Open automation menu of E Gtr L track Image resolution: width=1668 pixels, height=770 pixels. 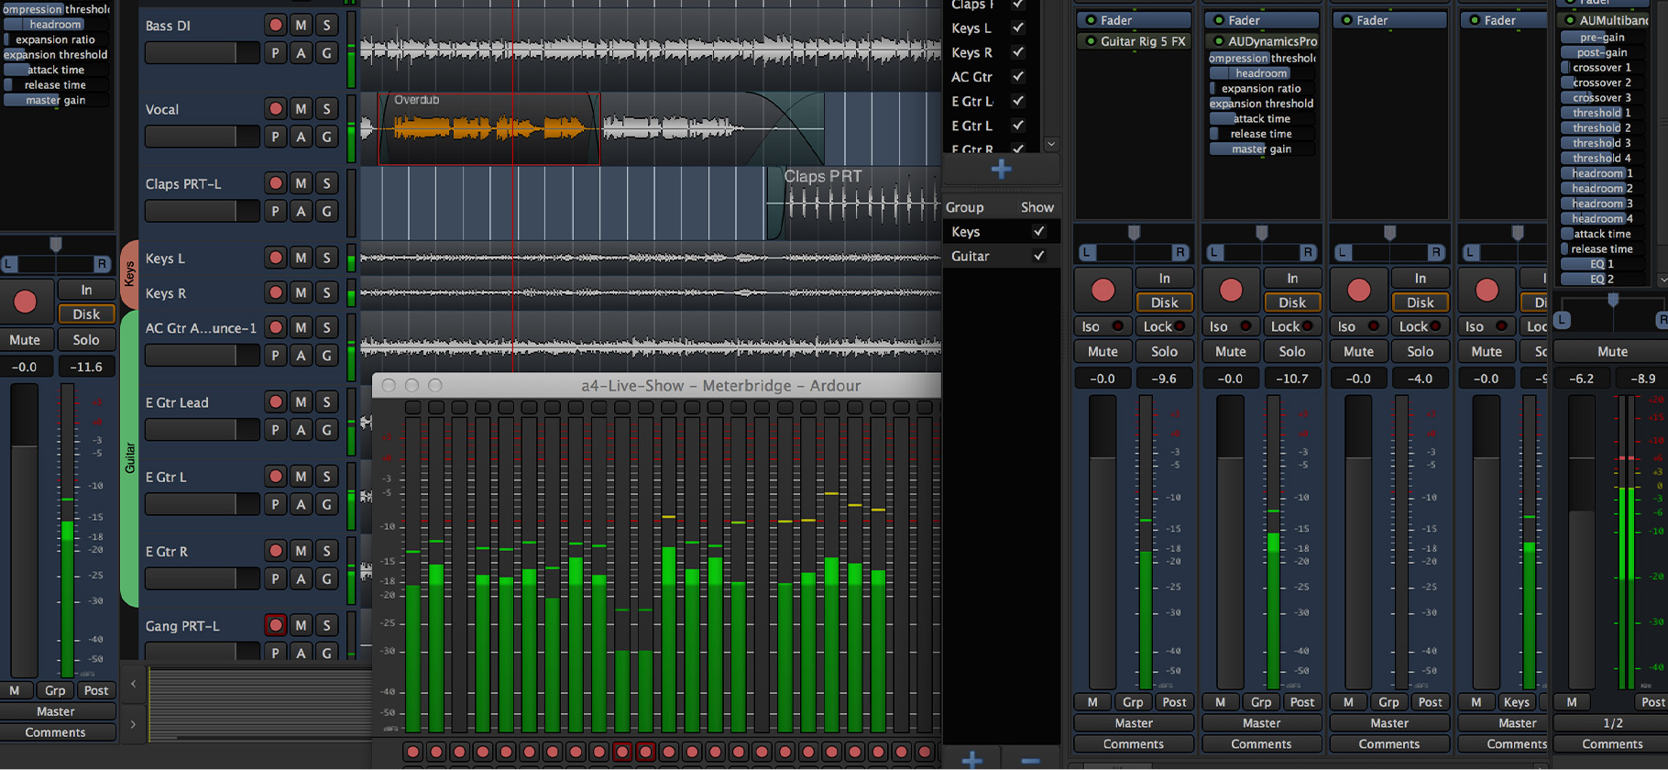click(x=301, y=504)
